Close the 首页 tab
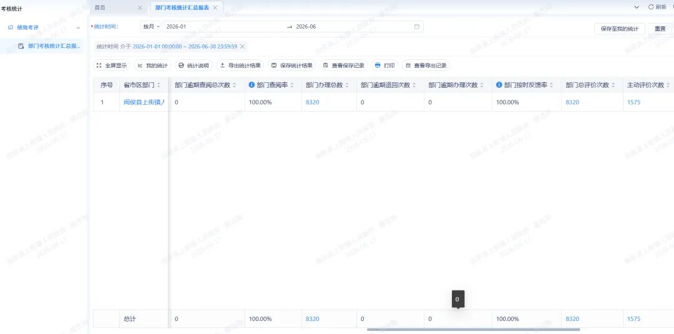Screen dimensions: 674x334 140,7
